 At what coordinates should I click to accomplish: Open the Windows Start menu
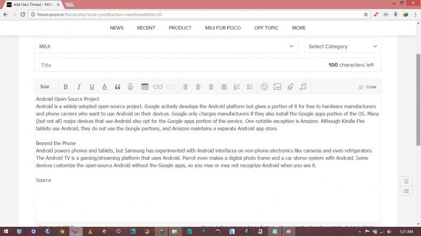pyautogui.click(x=5, y=232)
